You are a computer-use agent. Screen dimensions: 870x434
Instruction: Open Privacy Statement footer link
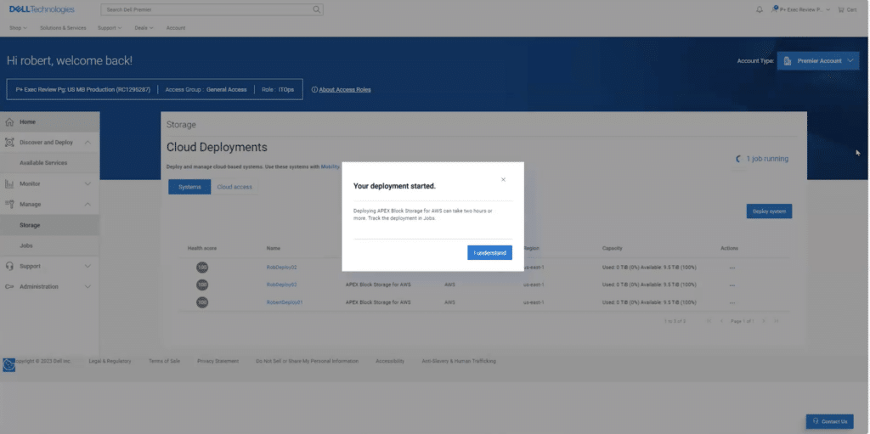[x=218, y=361]
